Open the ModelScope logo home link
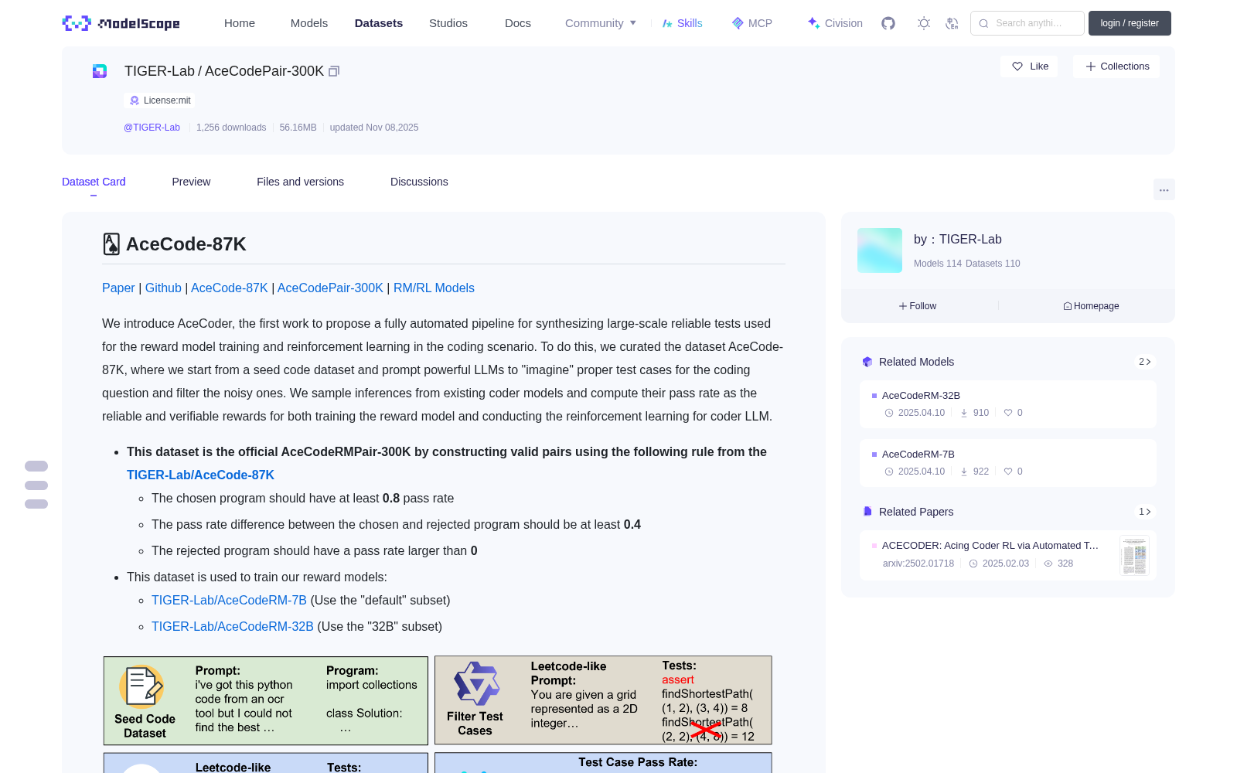1237x773 pixels. 121,23
